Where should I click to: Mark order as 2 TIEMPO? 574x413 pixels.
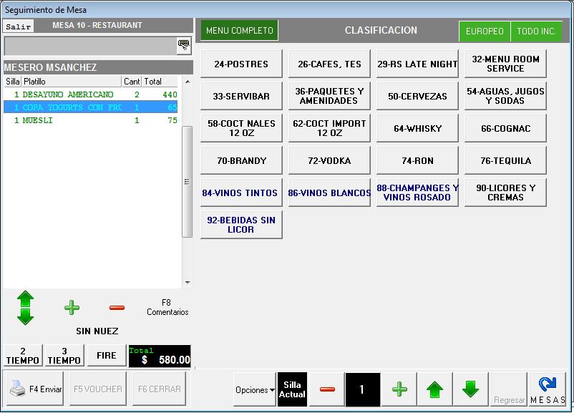coord(23,356)
